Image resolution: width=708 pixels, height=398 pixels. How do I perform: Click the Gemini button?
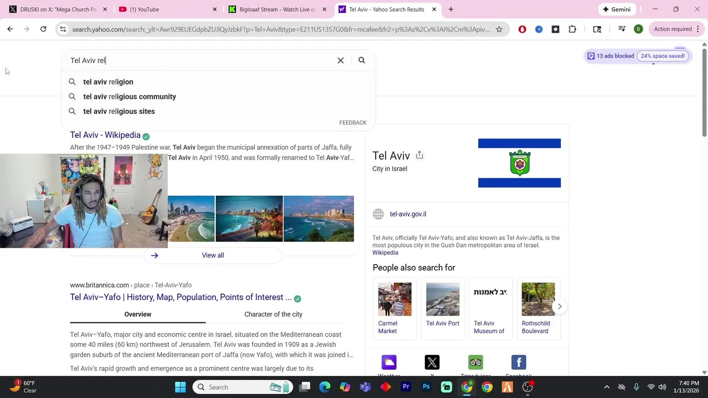617,9
